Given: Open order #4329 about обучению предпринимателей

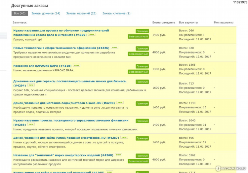Looking at the screenshot, I should 61,33.
